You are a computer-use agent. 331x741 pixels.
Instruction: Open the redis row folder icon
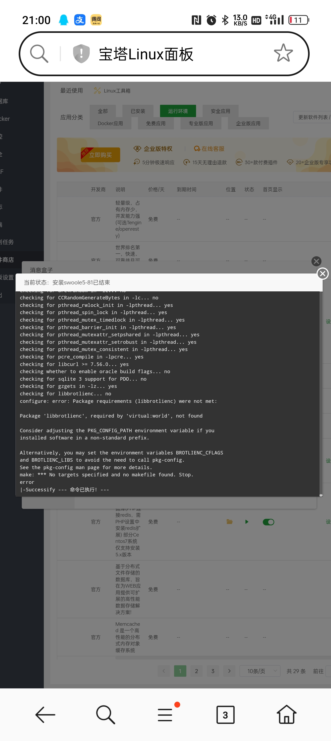pos(230,522)
